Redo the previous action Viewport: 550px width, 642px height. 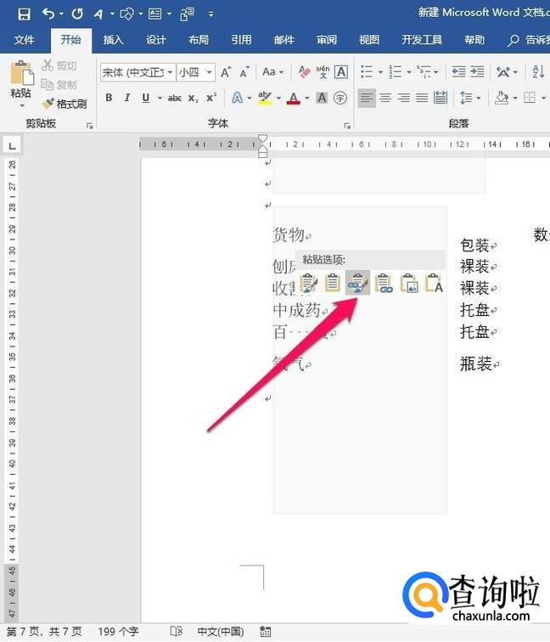pos(77,14)
